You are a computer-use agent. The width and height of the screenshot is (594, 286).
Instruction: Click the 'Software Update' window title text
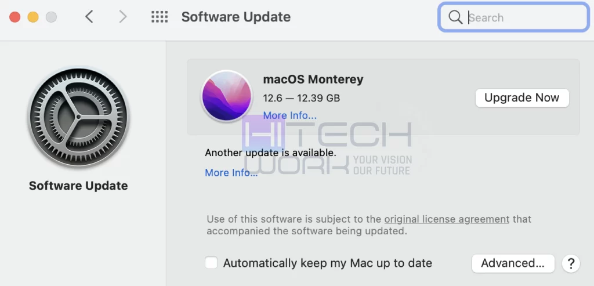236,17
